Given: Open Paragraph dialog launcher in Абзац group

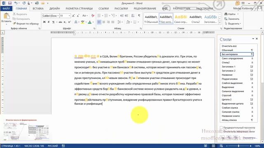Looking at the screenshot, I should point(141,28).
